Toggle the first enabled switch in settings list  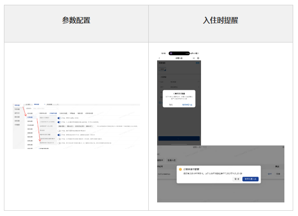click(x=59, y=118)
